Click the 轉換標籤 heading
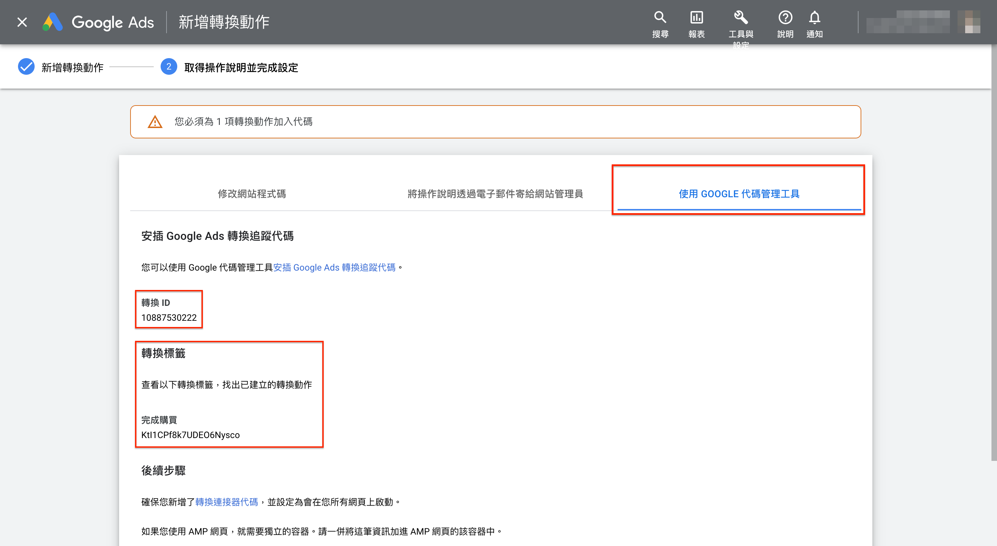The image size is (997, 546). tap(163, 353)
